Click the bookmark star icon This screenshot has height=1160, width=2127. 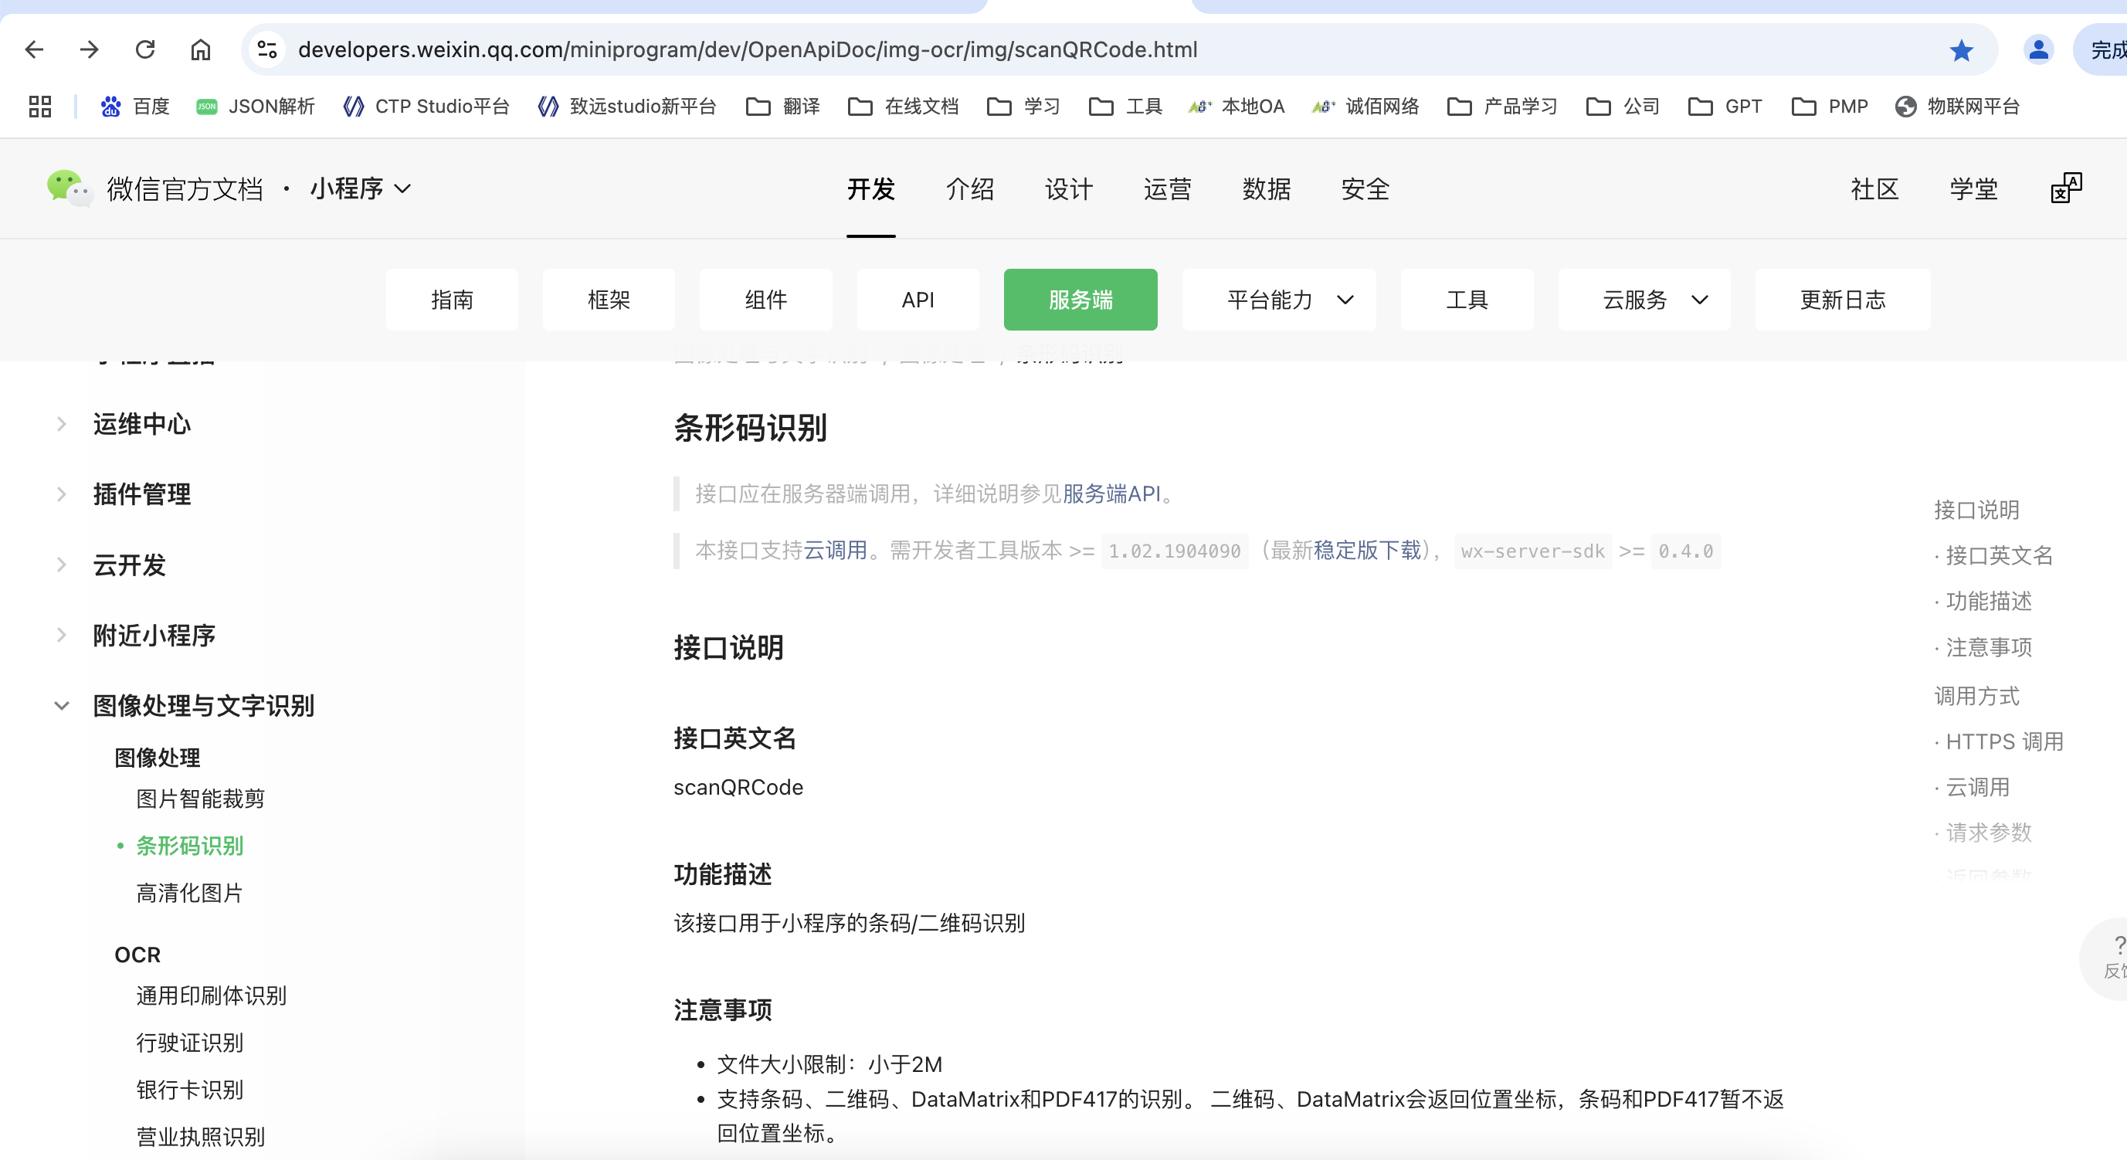tap(1961, 50)
